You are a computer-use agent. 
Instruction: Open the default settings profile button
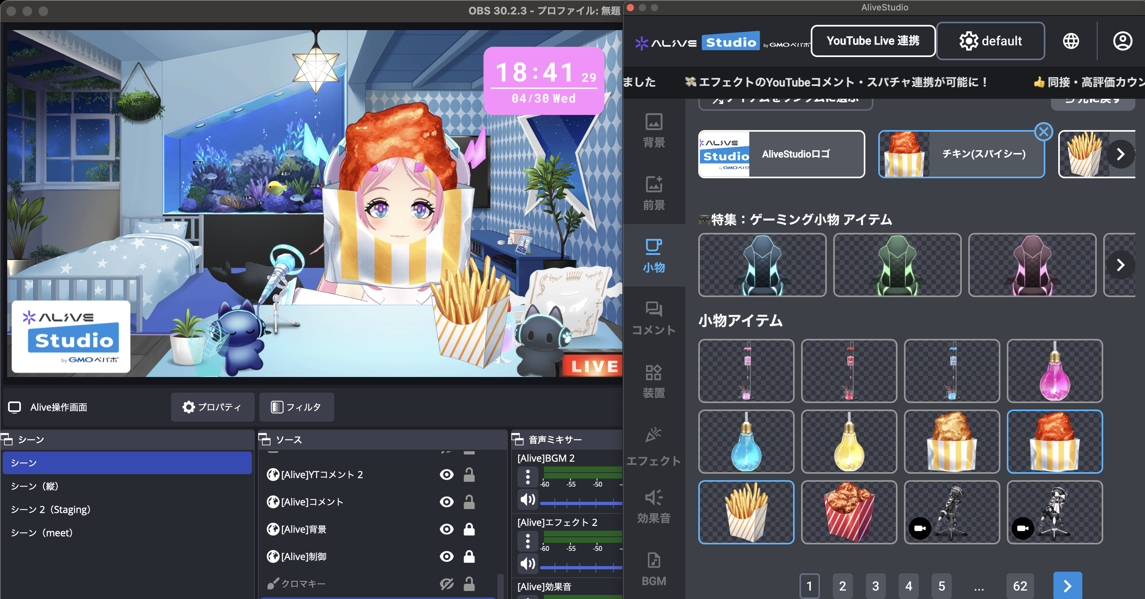tap(990, 41)
